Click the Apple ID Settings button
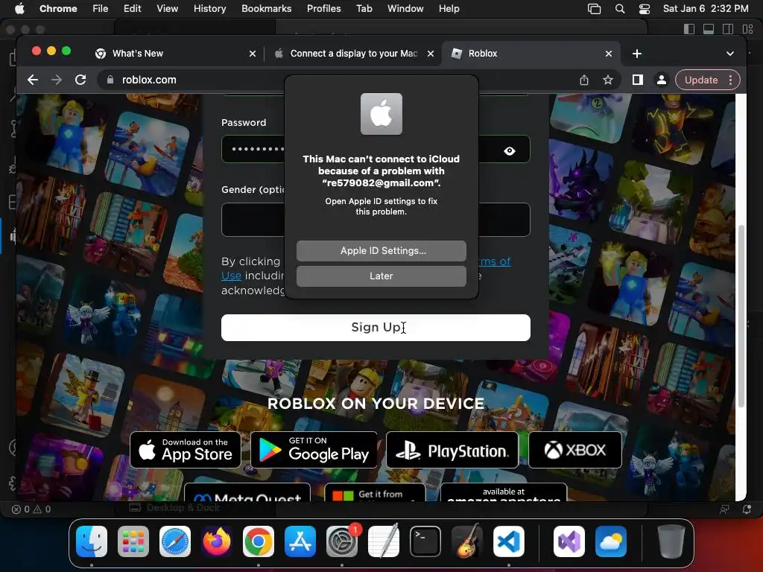This screenshot has height=572, width=763. [x=381, y=250]
